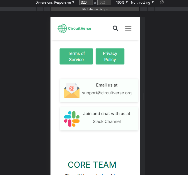Click the 'Email us at' text

click(x=107, y=85)
